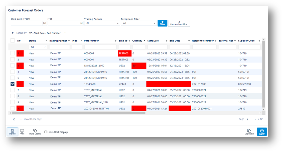Click the red TEST003 Ship To cell

(x=125, y=53)
